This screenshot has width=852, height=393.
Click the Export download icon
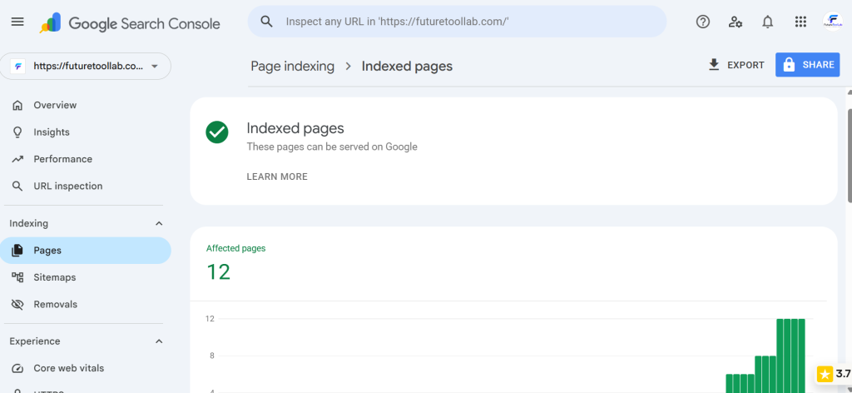click(x=713, y=65)
